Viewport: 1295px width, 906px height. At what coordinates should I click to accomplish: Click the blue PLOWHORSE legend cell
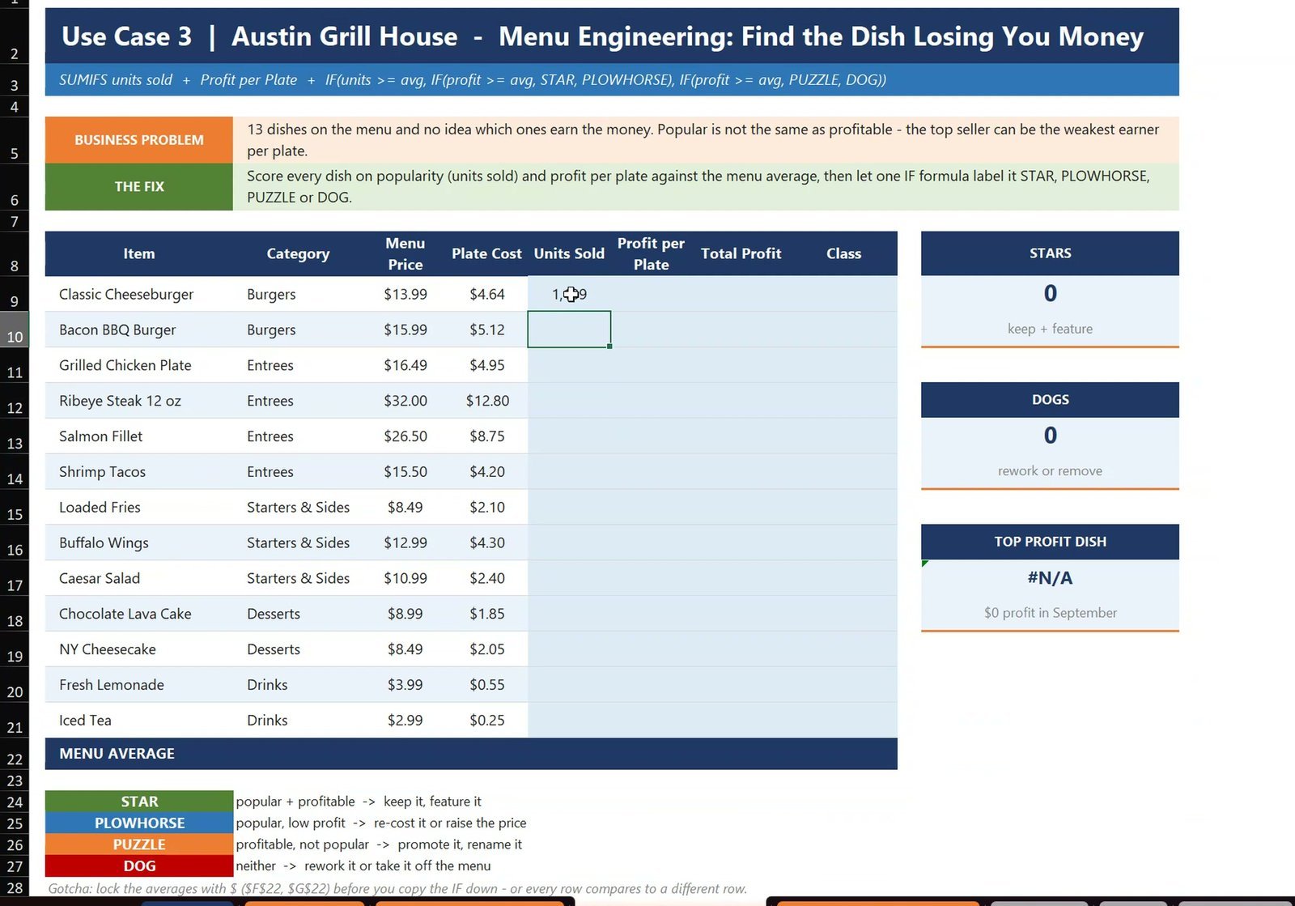(x=139, y=823)
